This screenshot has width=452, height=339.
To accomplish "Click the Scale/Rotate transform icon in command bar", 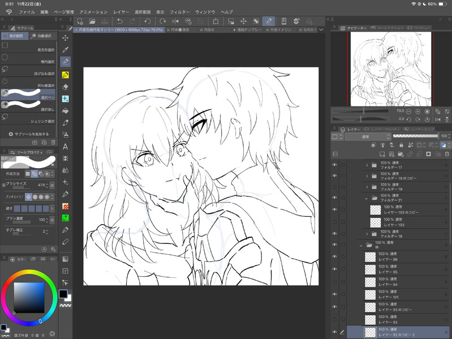I will pyautogui.click(x=216, y=21).
